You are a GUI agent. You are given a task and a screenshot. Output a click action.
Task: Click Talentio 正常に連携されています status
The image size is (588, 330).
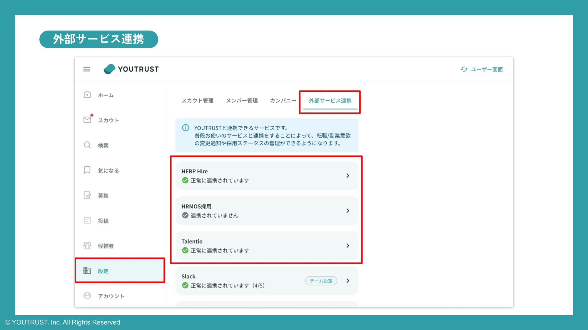coord(220,251)
